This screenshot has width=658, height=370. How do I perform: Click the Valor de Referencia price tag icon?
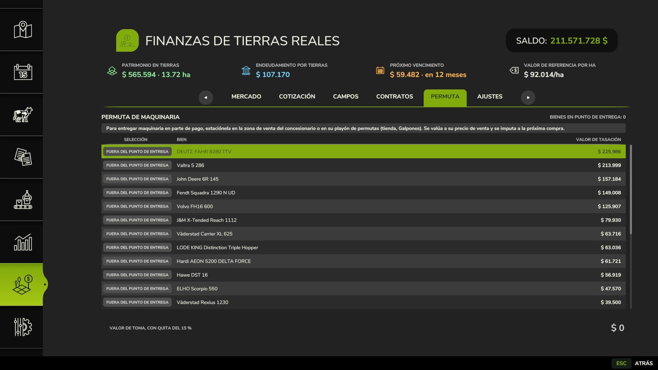[514, 70]
